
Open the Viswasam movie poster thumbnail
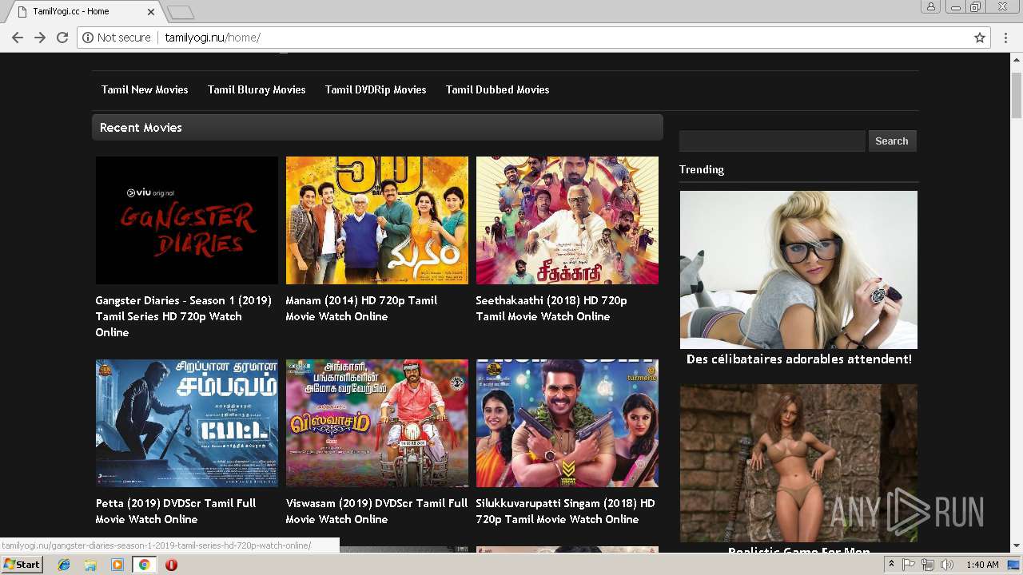pyautogui.click(x=377, y=423)
